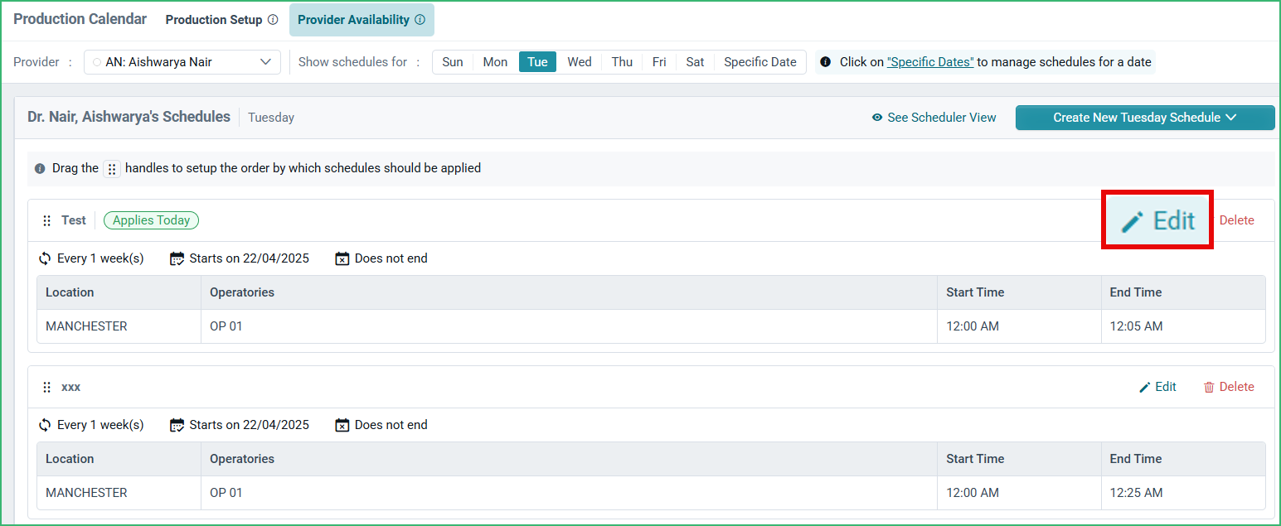Screen dimensions: 1281x526
Task: Choose Specific Date schedule filter
Action: pyautogui.click(x=760, y=62)
